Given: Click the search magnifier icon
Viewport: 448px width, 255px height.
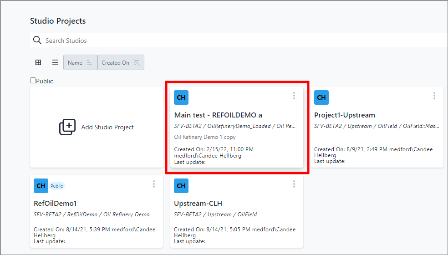Looking at the screenshot, I should pos(37,41).
